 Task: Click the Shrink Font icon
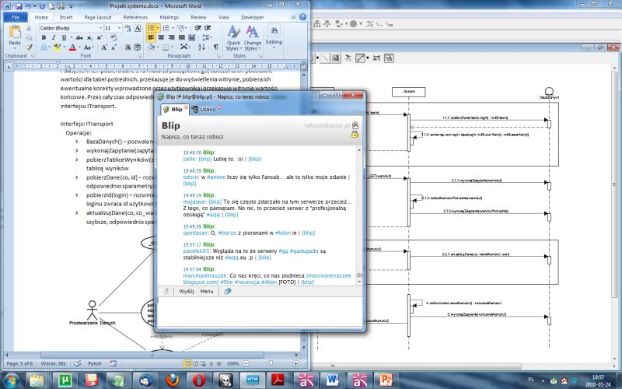pos(114,47)
